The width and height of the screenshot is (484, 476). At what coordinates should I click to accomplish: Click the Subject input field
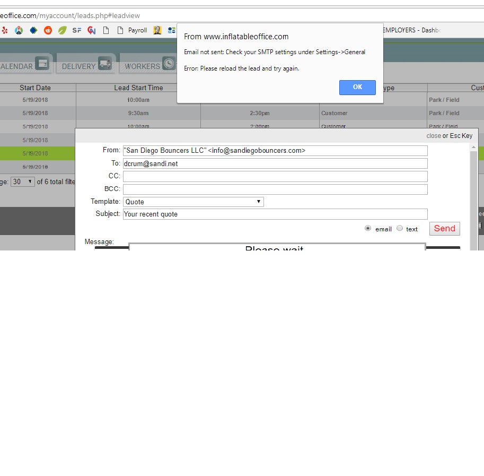pos(275,214)
